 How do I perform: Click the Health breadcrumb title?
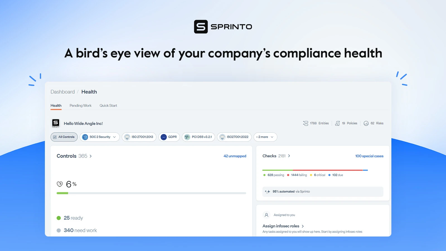[x=89, y=92]
